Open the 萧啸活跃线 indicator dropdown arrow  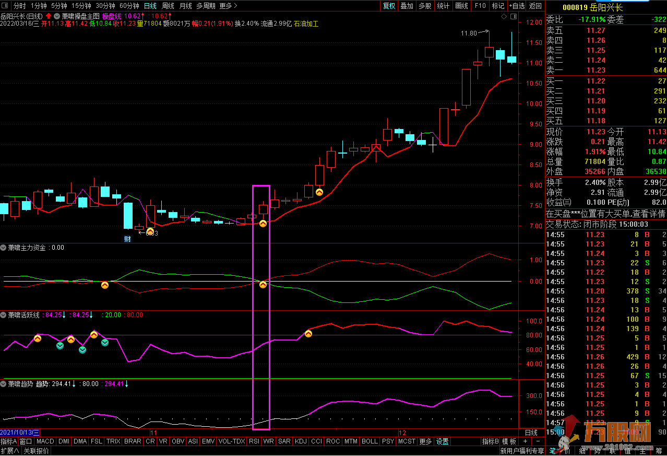point(4,315)
